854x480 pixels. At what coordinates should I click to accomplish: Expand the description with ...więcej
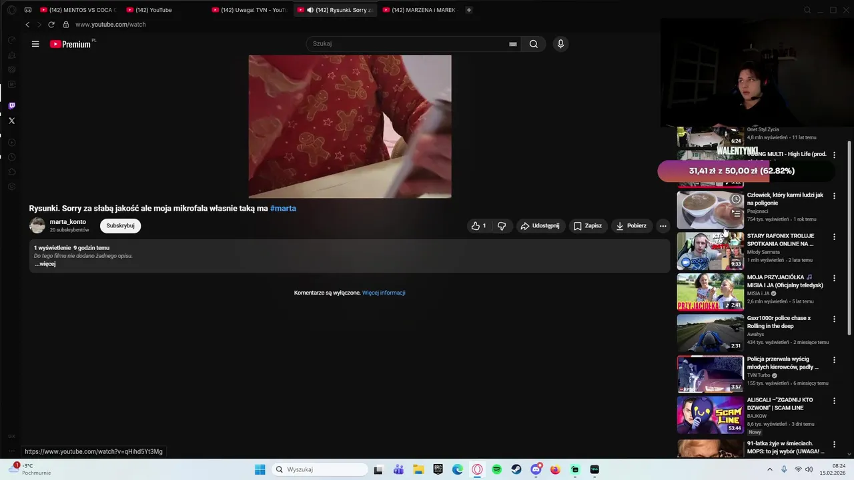45,264
